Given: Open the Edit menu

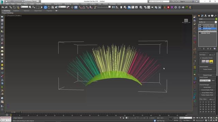Looking at the screenshot, I should tap(7, 4).
